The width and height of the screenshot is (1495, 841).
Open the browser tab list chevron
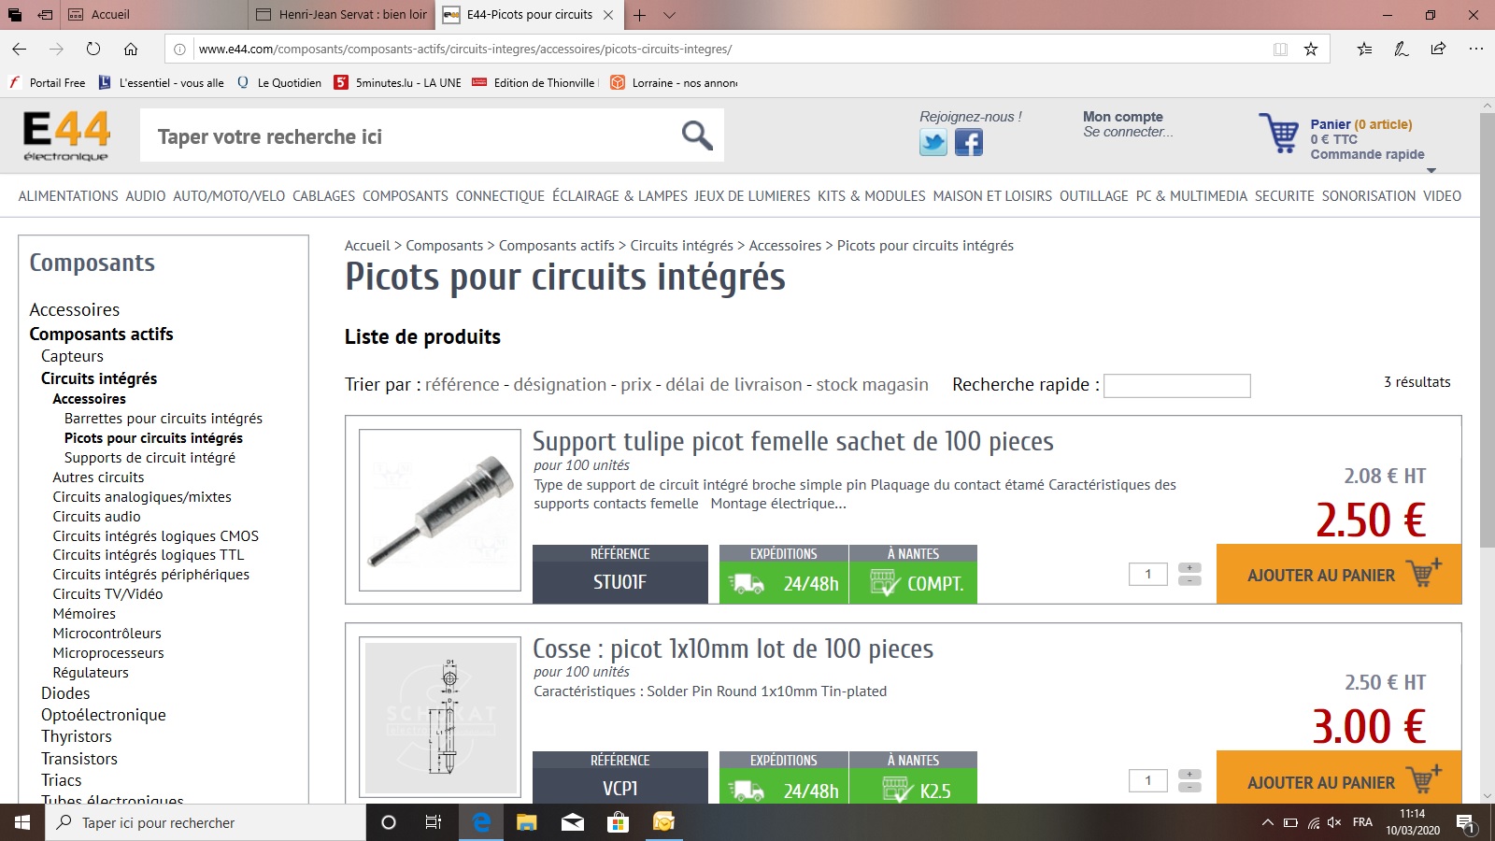[x=669, y=15]
